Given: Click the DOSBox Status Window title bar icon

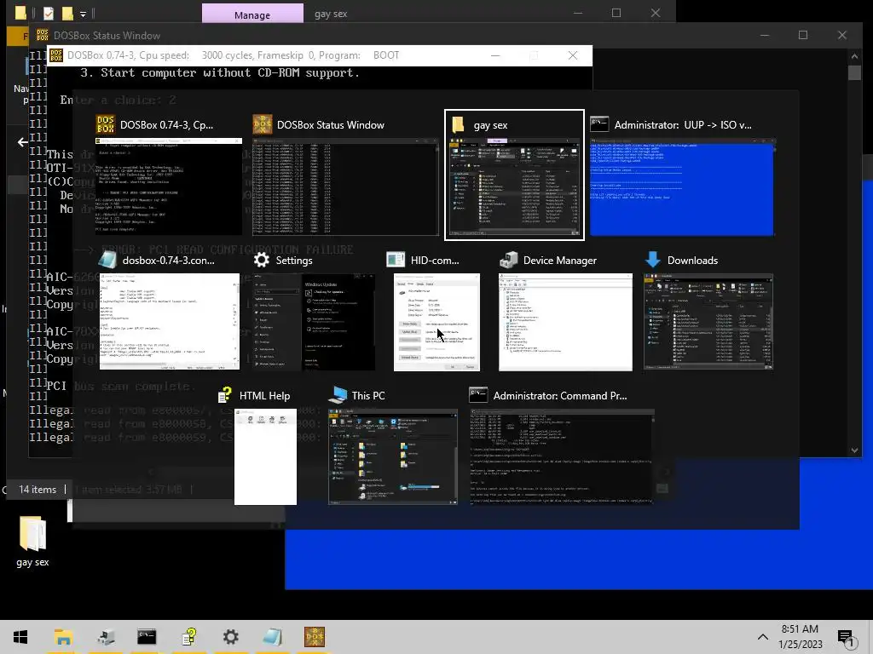Looking at the screenshot, I should click(x=43, y=35).
